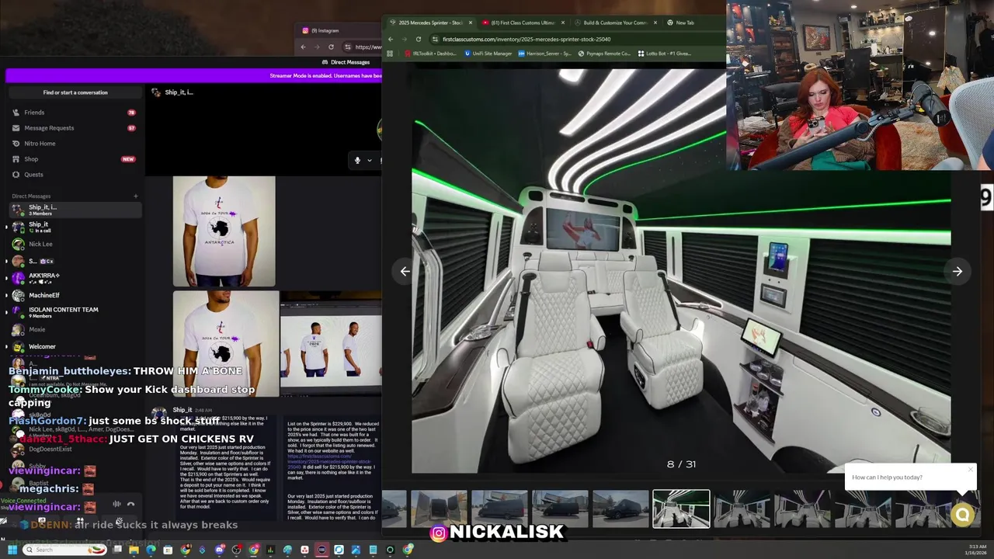
Task: Open Microsoft Edge from taskbar
Action: pyautogui.click(x=151, y=550)
